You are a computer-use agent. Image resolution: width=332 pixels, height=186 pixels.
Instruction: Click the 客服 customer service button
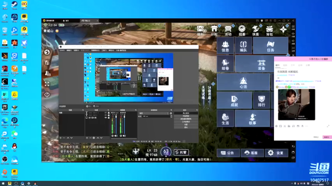click(252, 153)
